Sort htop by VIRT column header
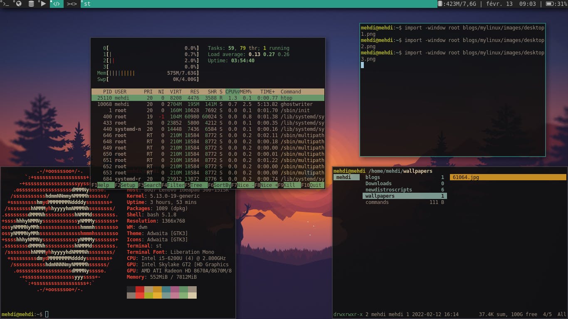The image size is (568, 319). 176,92
